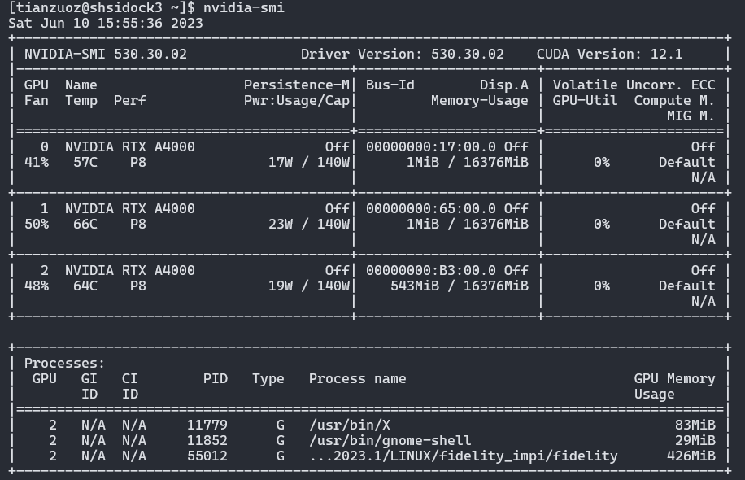This screenshot has width=745, height=480.
Task: Click the GPU-Util header
Action: [585, 101]
